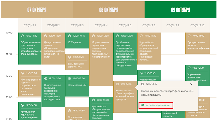Click the clock icon on the 13:15-14:30 session
Screen dimensions: 217x120
click(x=22, y=105)
